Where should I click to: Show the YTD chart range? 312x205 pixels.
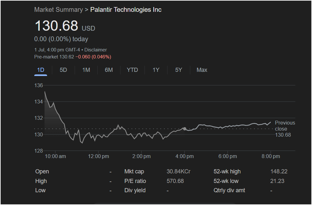pyautogui.click(x=132, y=70)
